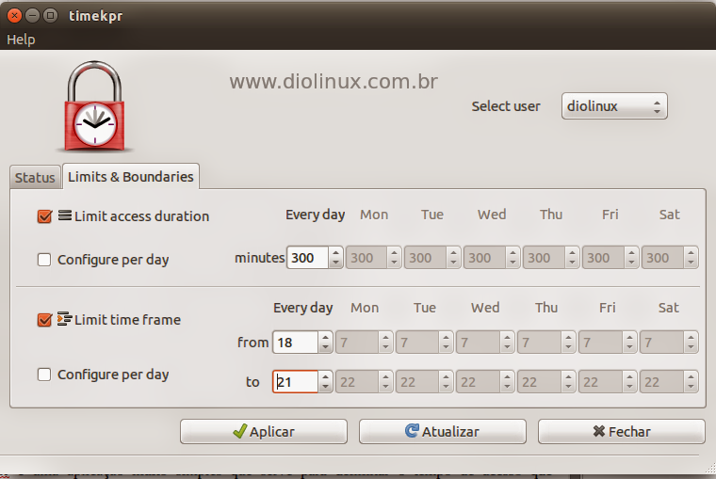
Task: Click the Every day 'from' field showing 18
Action: pos(295,343)
